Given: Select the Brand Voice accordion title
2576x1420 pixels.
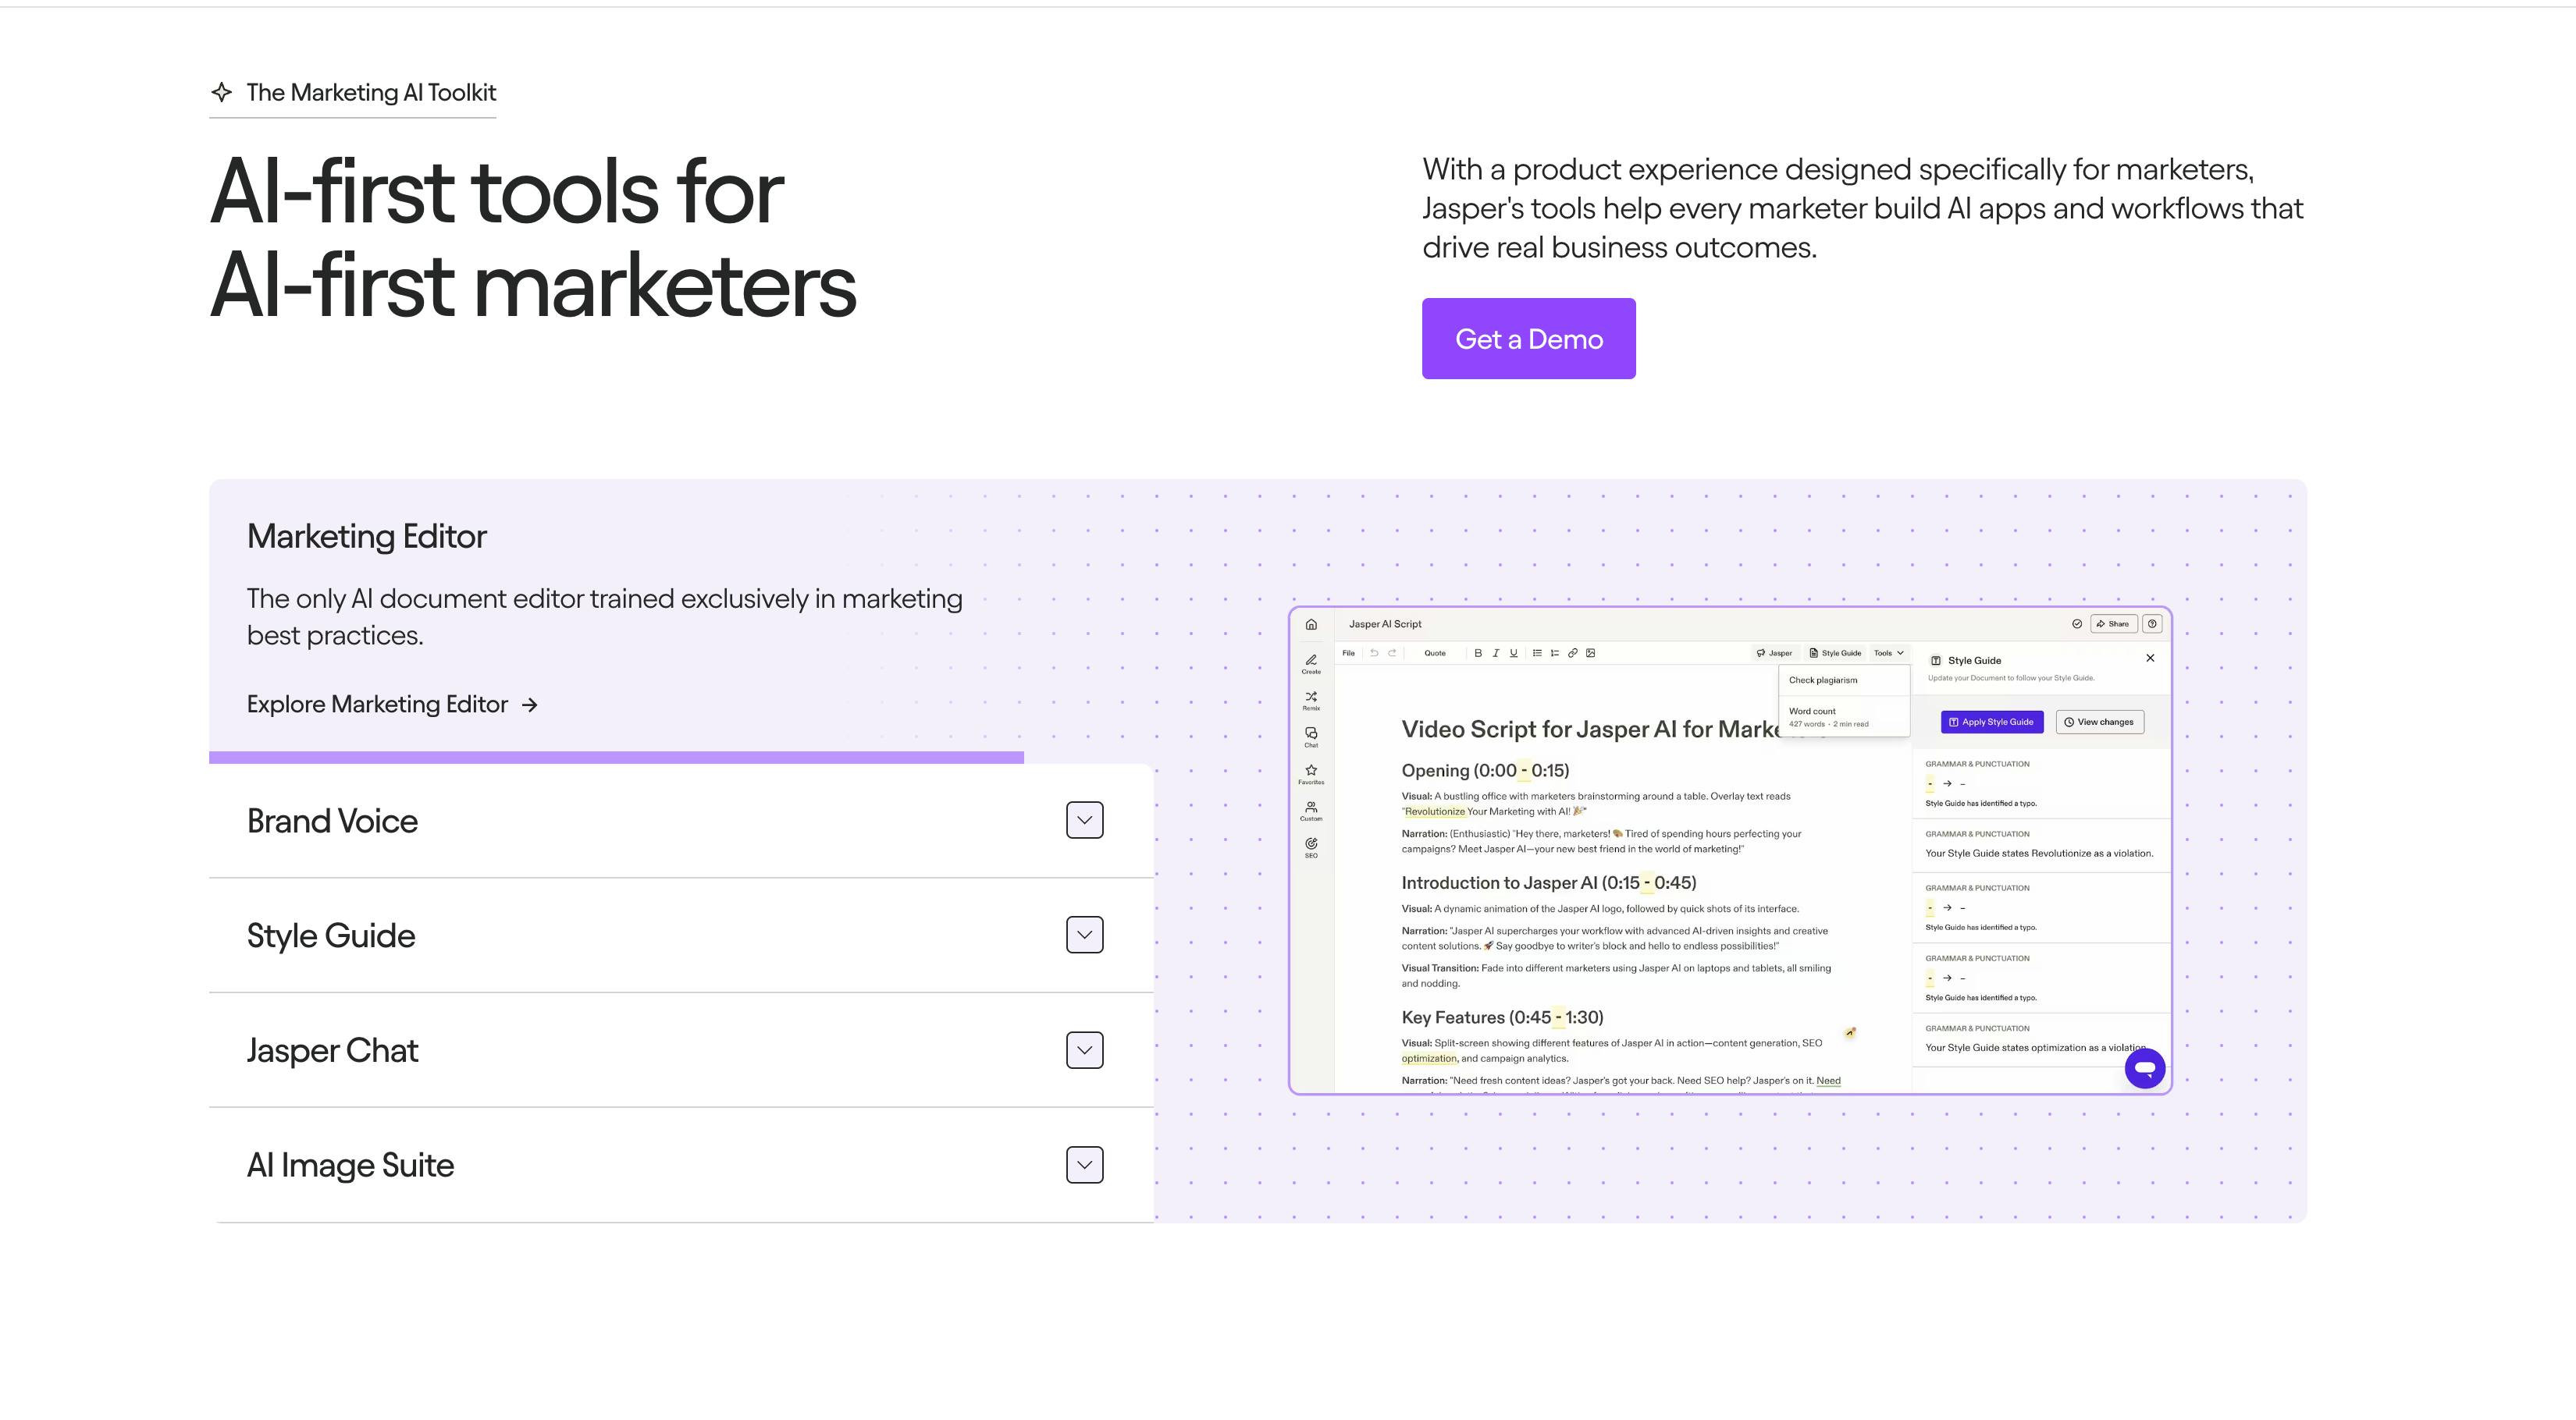Looking at the screenshot, I should point(332,821).
